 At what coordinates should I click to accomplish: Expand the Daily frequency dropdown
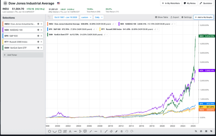click(99, 17)
